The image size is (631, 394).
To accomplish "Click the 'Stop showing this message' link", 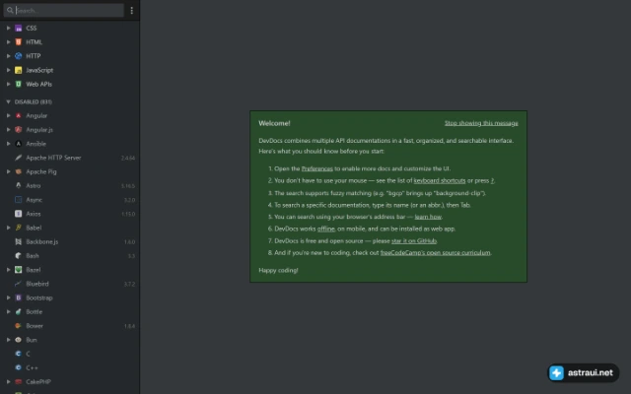I will point(481,123).
